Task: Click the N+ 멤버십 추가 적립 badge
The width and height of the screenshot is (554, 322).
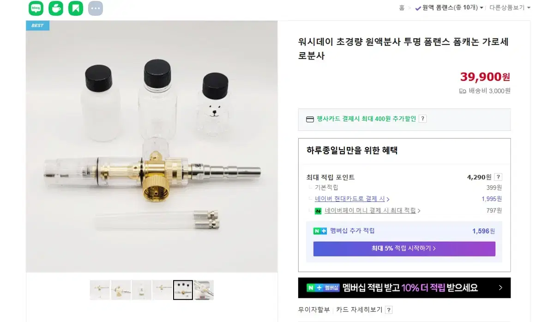Action: coord(320,231)
